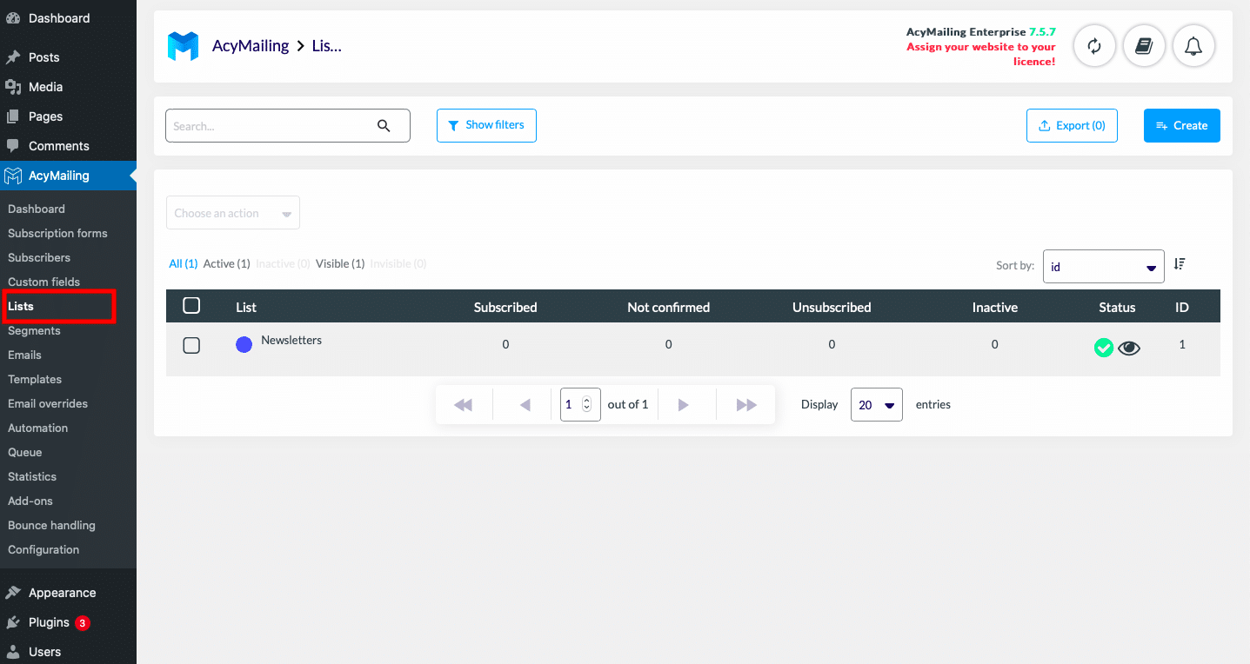Open the Sort by id dropdown
Viewport: 1250px width, 664px height.
pyautogui.click(x=1104, y=267)
